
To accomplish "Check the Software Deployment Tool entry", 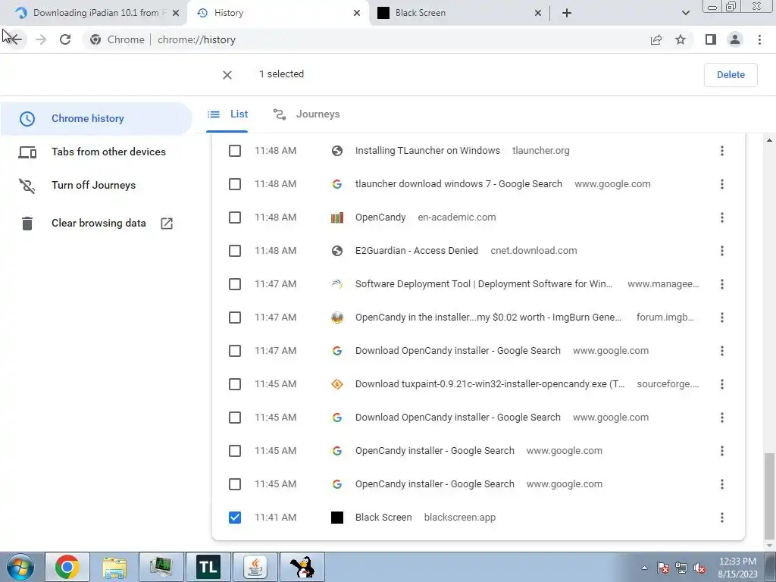I will coord(235,284).
